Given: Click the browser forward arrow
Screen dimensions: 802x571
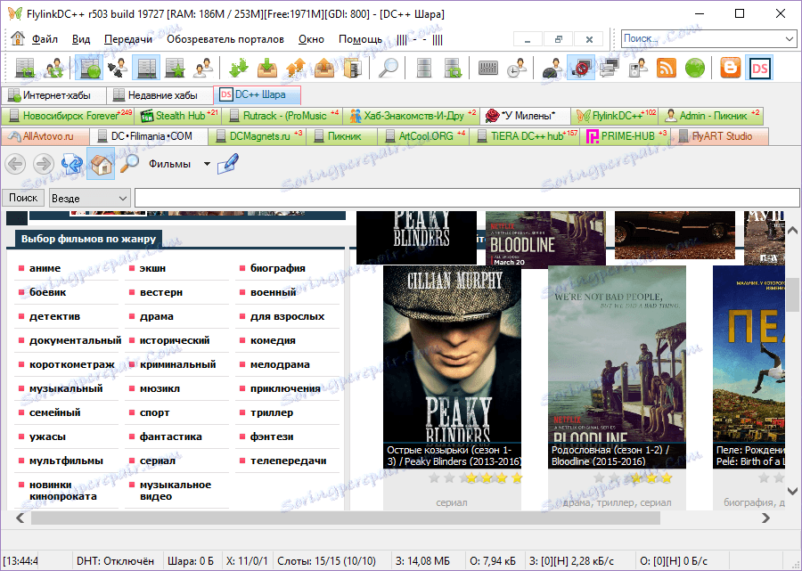Looking at the screenshot, I should tap(43, 164).
